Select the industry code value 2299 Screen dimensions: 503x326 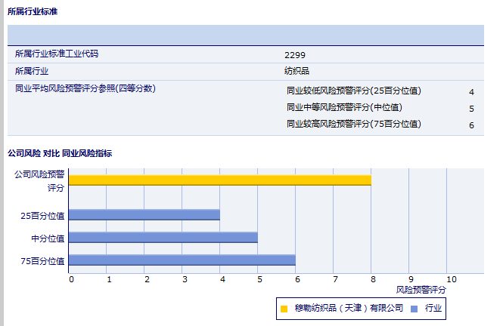click(x=295, y=54)
